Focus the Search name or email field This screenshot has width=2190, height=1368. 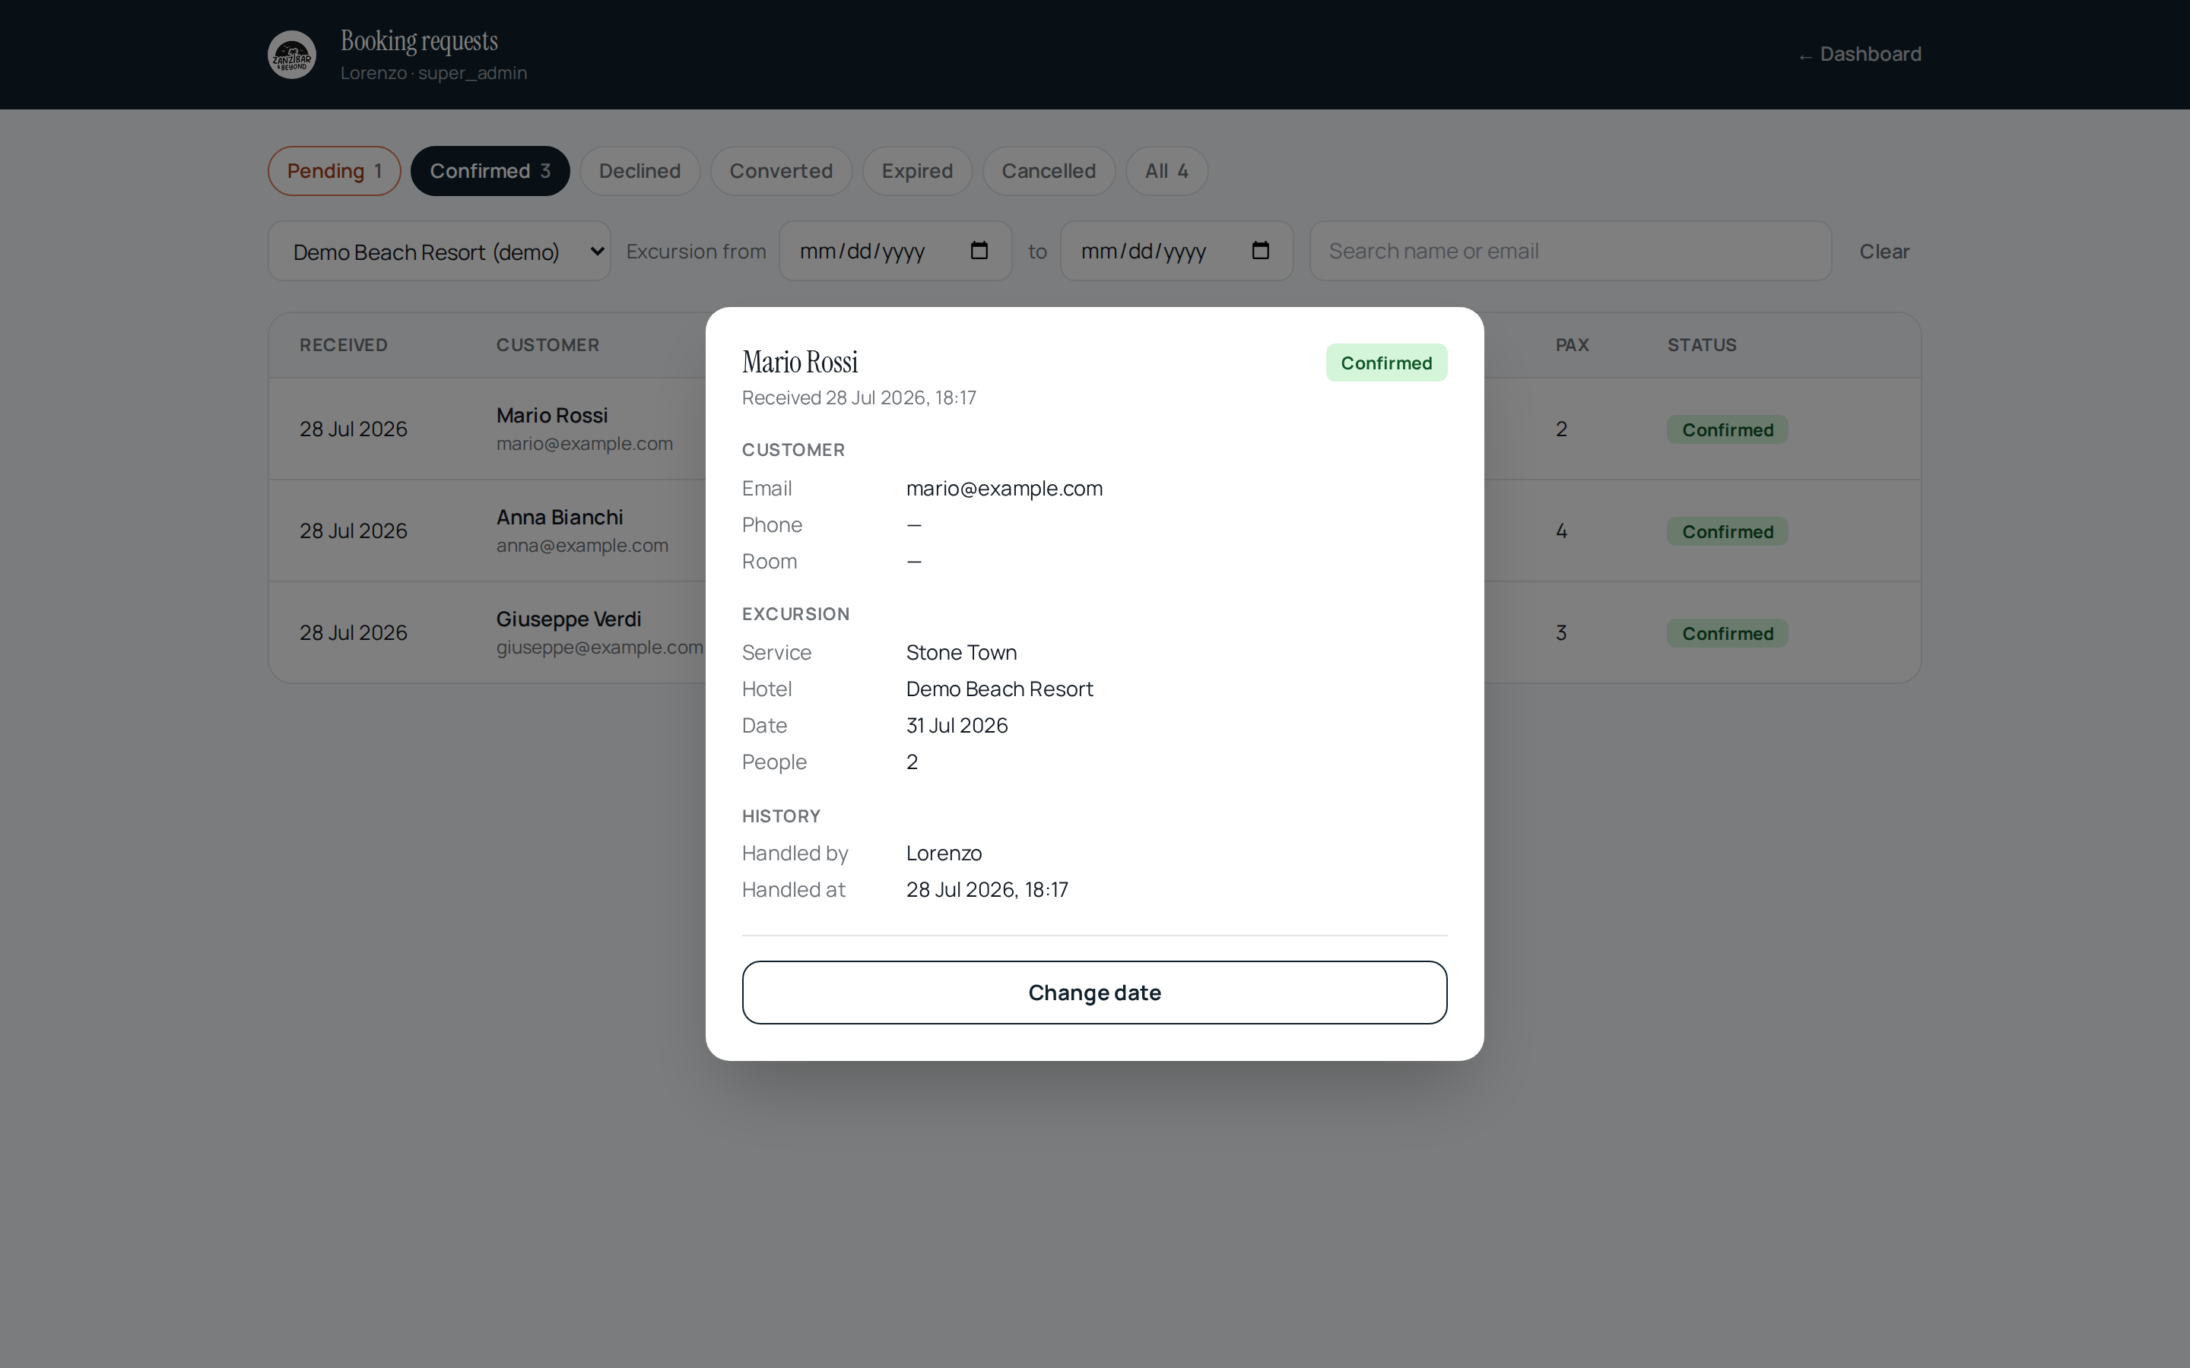click(1570, 252)
